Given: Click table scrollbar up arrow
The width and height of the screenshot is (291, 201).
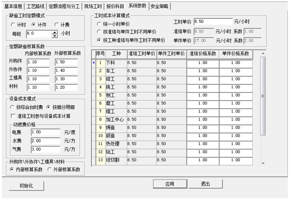Looking at the screenshot, I should (x=263, y=53).
